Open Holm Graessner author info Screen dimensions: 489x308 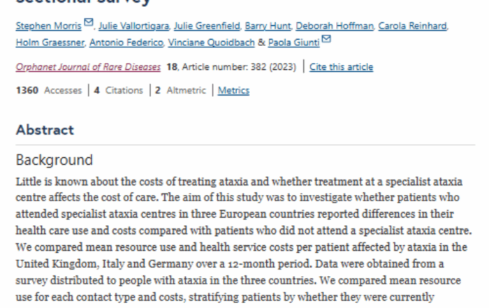coord(50,43)
